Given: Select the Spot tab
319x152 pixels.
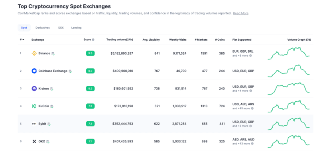Looking at the screenshot, I should coord(24,28).
